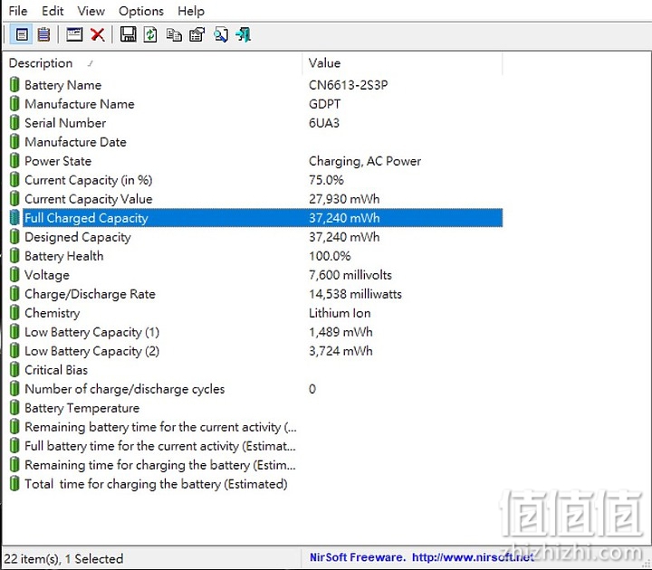The image size is (652, 570).
Task: Select the Low Battery Capacity (1) row
Action: (x=256, y=332)
